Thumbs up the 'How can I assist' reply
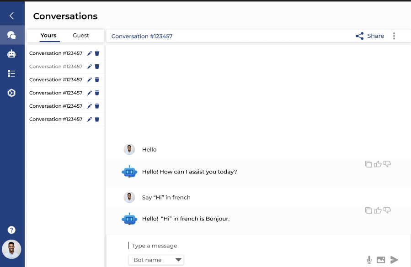411x267 pixels. tap(378, 164)
